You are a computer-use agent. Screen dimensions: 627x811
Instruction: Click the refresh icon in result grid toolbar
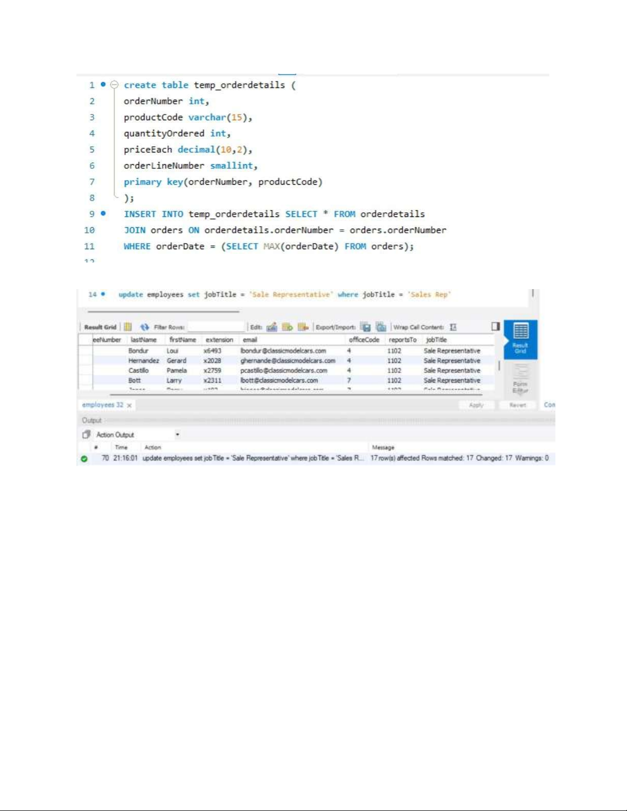coord(145,327)
